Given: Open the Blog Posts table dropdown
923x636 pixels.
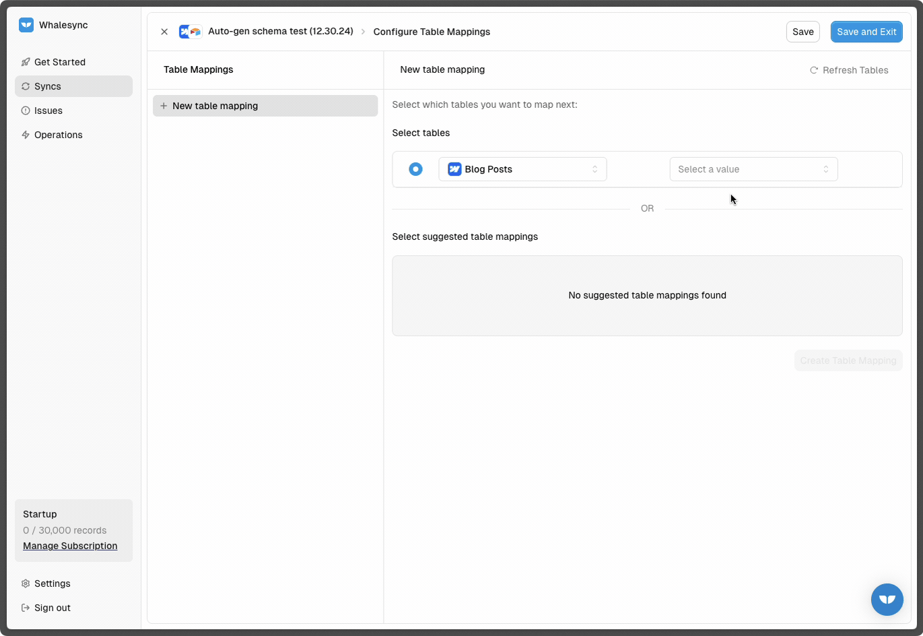Looking at the screenshot, I should click(522, 169).
